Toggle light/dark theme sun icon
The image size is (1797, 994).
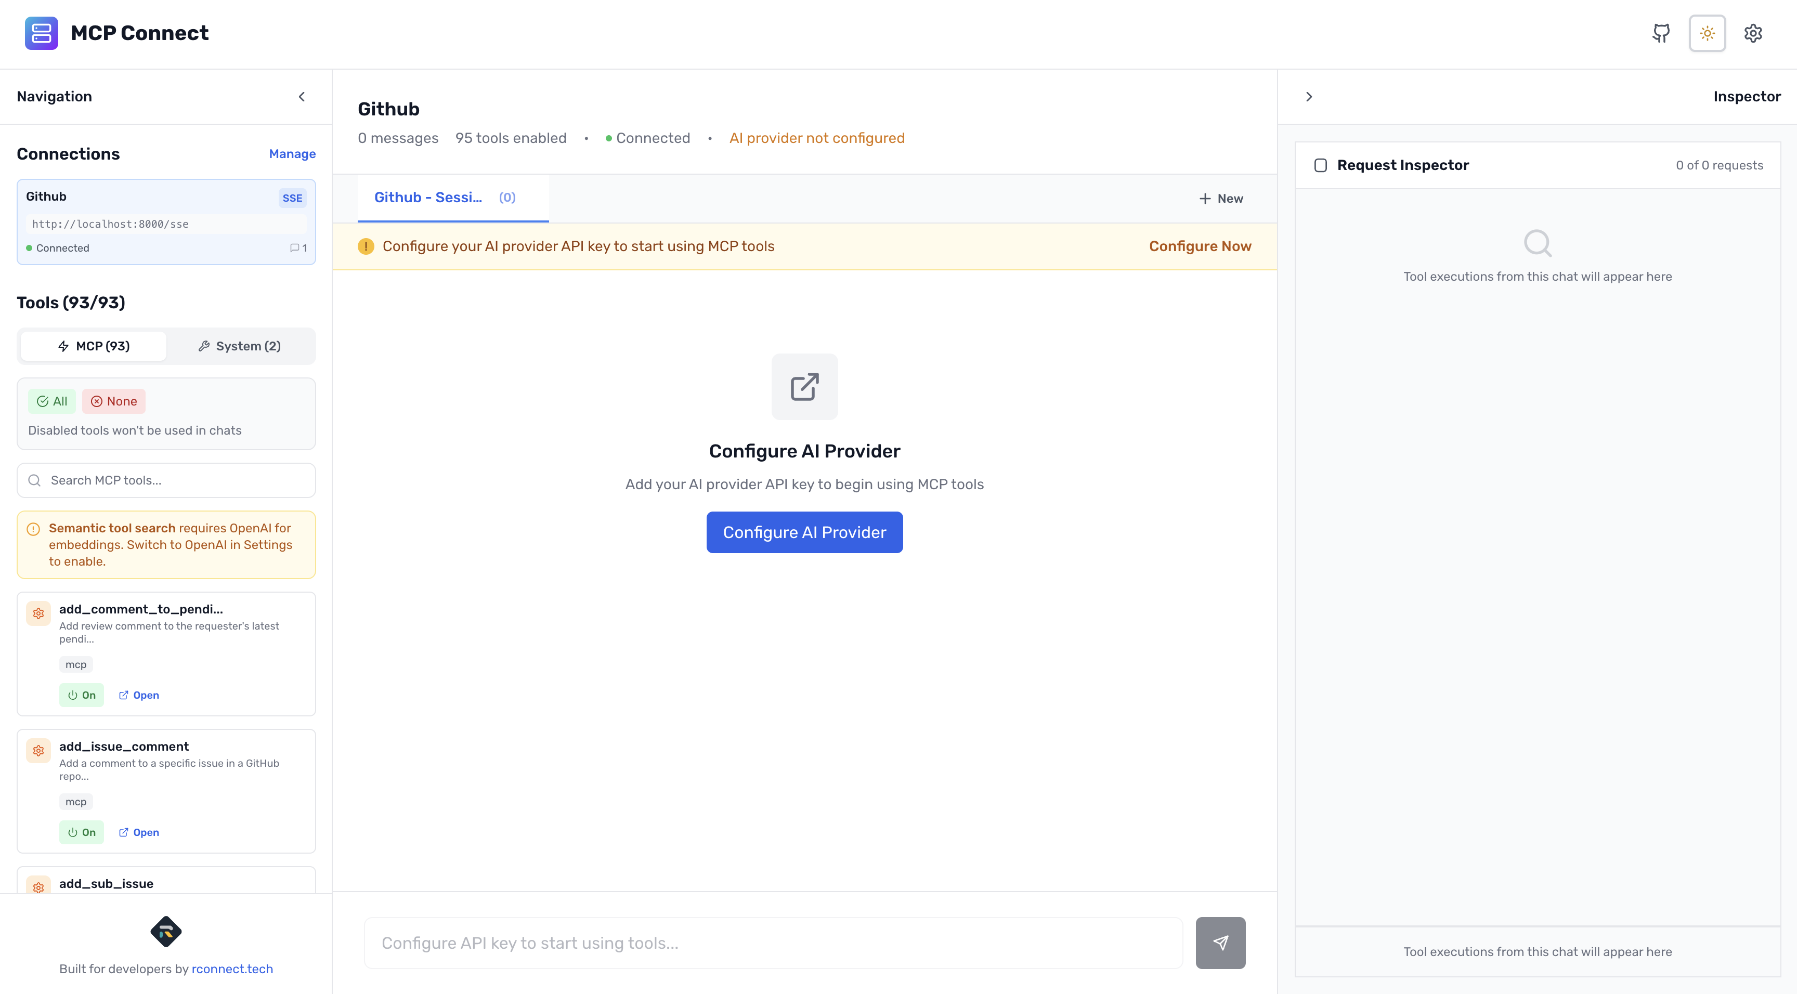1707,33
